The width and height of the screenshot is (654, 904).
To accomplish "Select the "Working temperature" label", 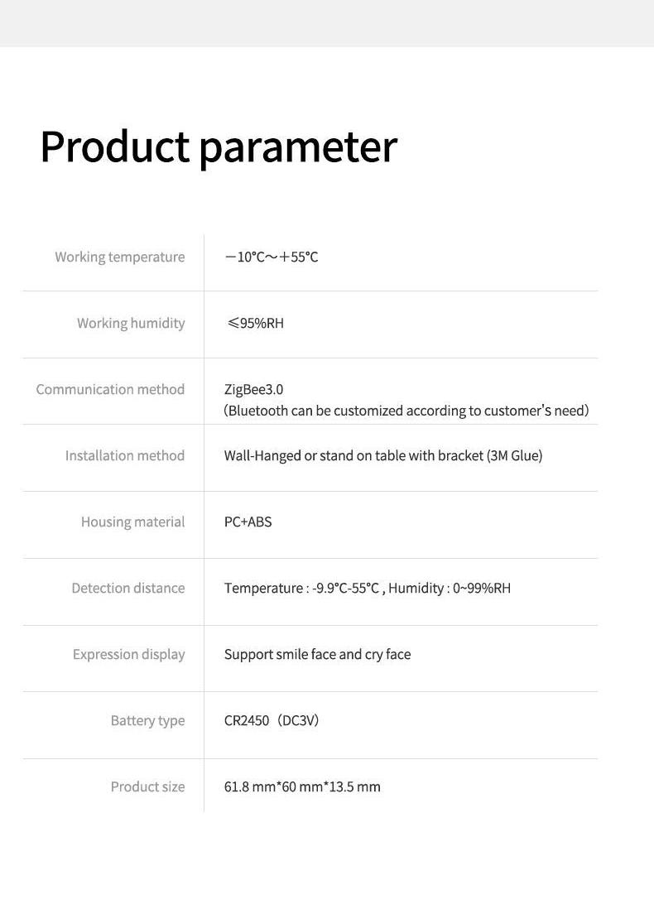I will tap(120, 257).
